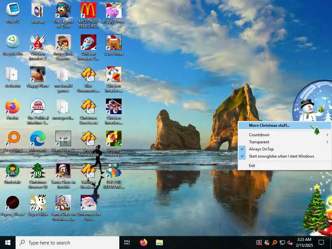This screenshot has width=332, height=249.
Task: Click the first tray icon left of the messenger icon
Action: click(x=259, y=243)
